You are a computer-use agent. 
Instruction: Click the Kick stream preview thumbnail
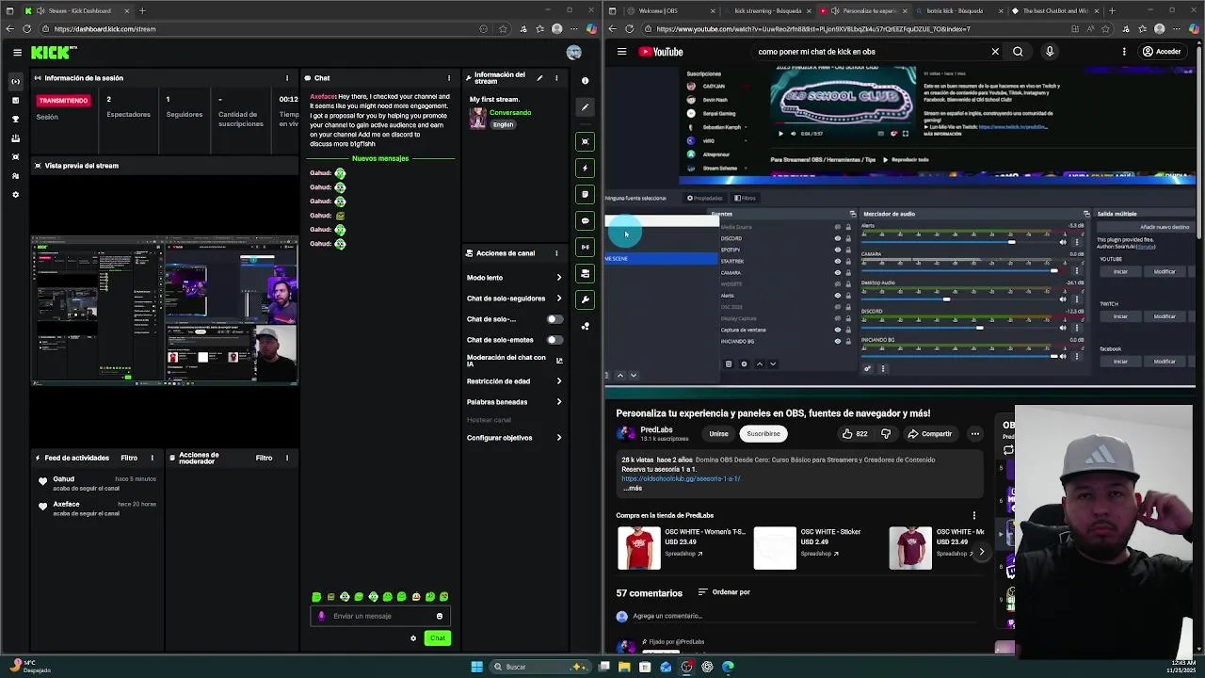[165, 311]
